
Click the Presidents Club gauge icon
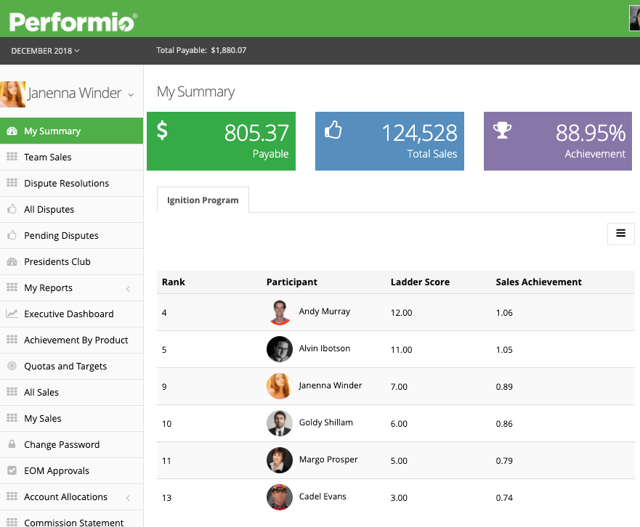coord(12,261)
